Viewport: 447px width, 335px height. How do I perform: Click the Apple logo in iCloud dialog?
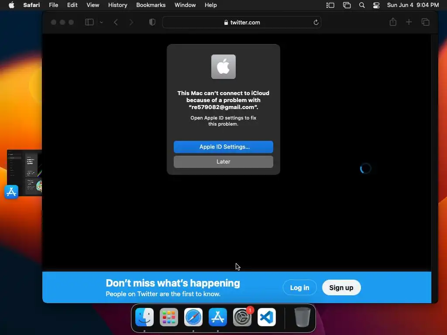[223, 67]
